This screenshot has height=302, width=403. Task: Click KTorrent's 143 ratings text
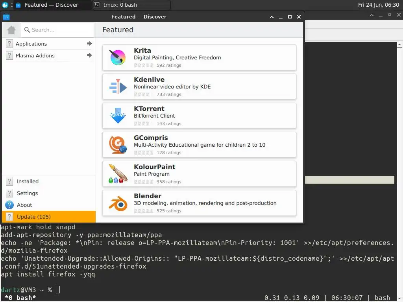[x=169, y=123]
